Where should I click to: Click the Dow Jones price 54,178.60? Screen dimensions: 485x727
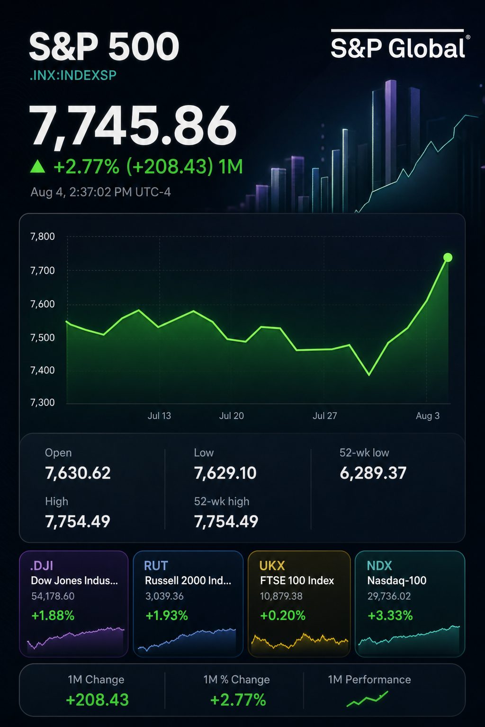pos(53,596)
